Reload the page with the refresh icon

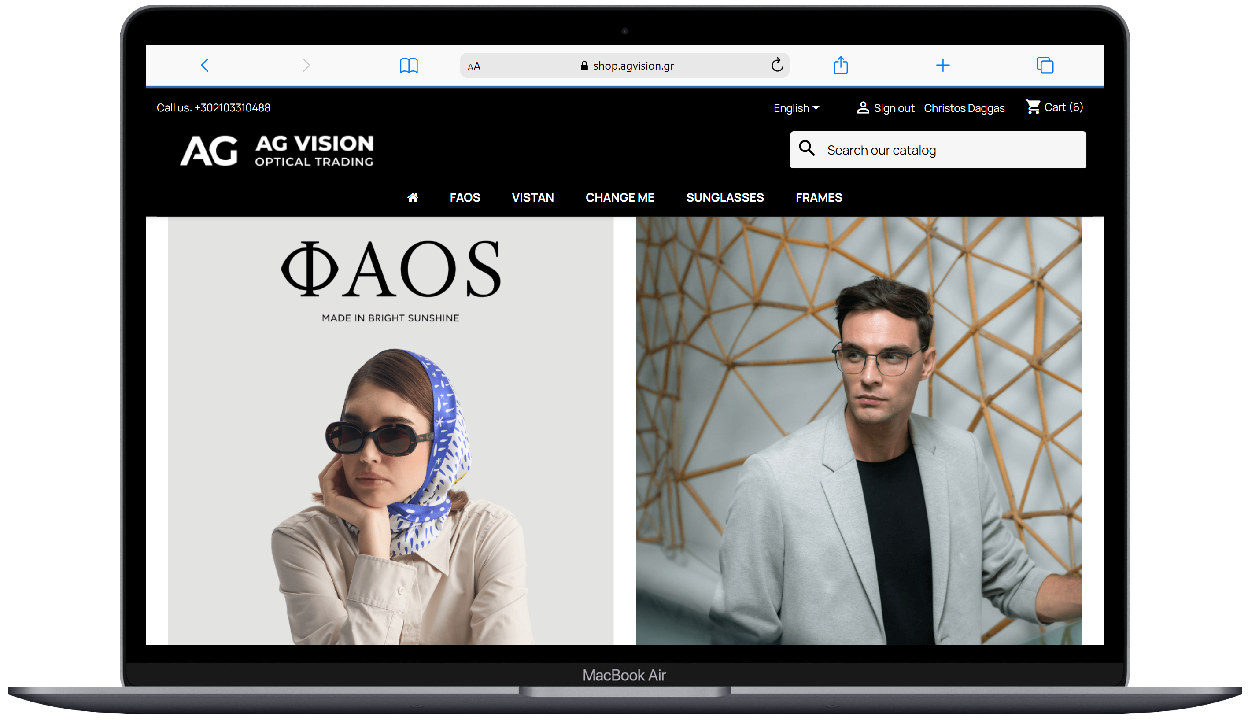click(777, 64)
